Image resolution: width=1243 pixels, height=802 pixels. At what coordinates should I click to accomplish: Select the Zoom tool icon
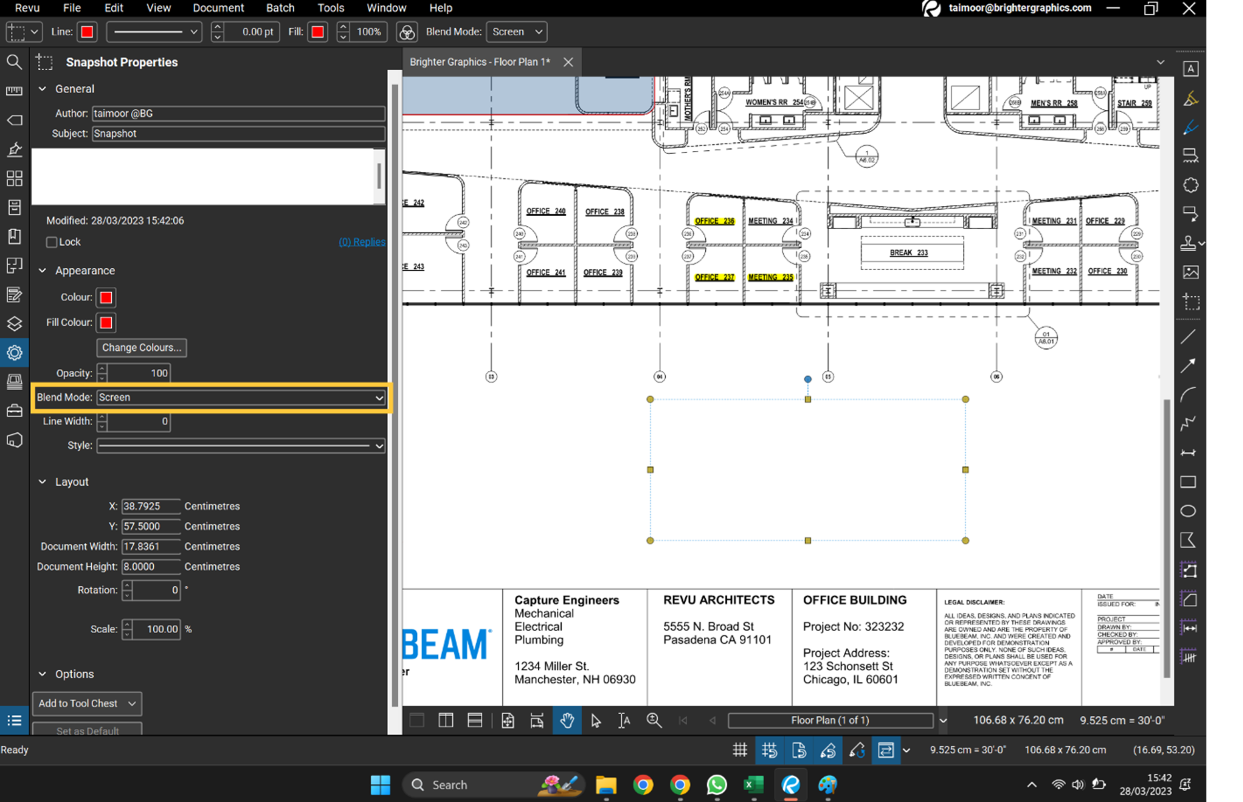pos(653,720)
